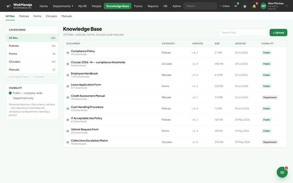Open My HR from the top navigation

[x=82, y=6]
